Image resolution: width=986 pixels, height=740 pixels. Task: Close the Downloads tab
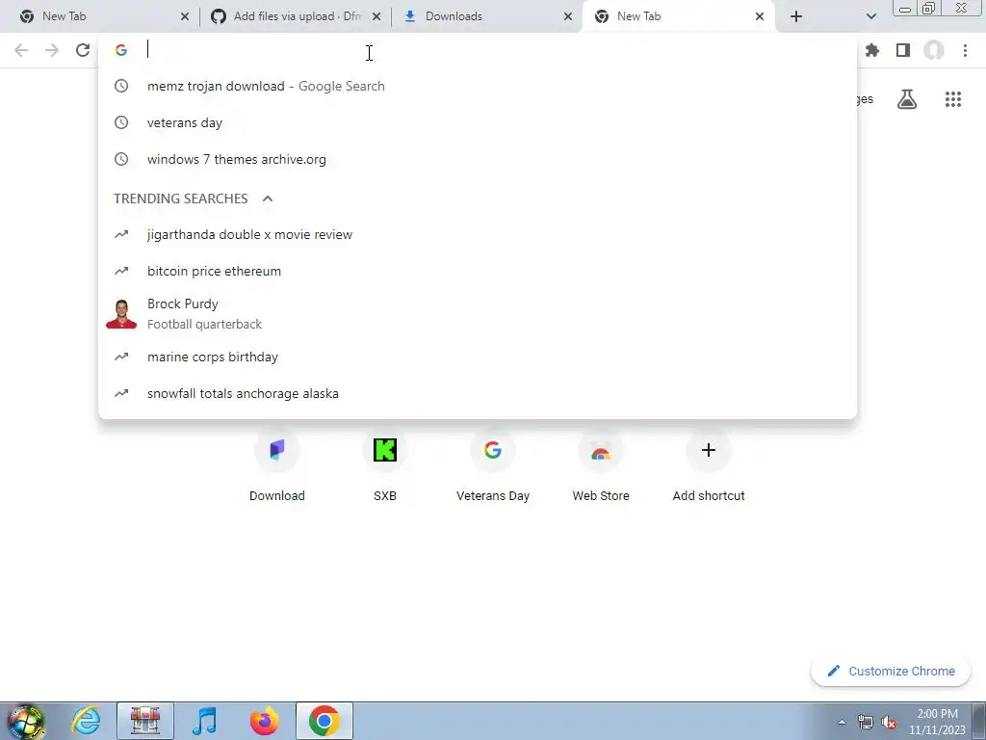[x=568, y=16]
